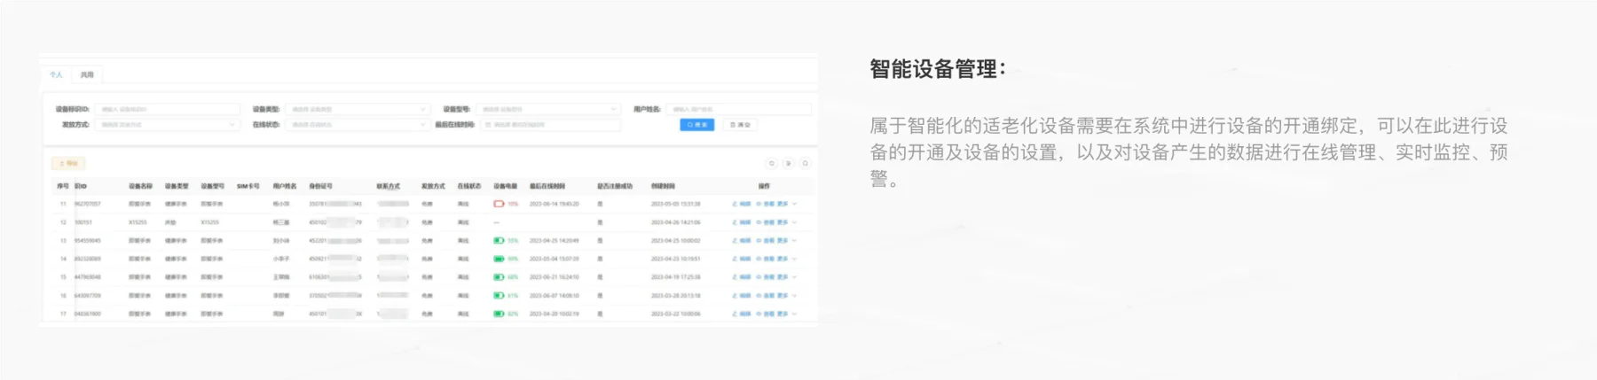
Task: Open the 在线状态 dropdown
Action: pos(358,125)
